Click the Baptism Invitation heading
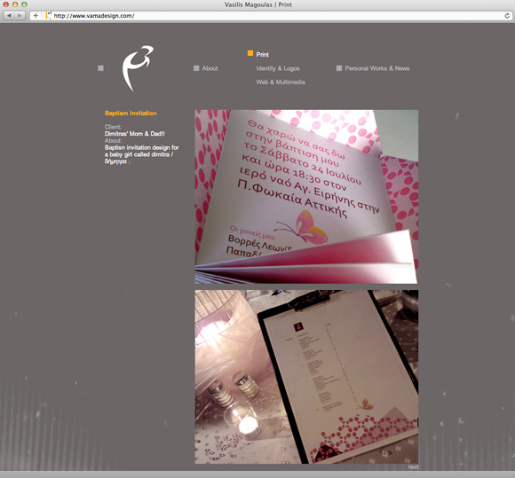The height and width of the screenshot is (478, 515). [131, 114]
